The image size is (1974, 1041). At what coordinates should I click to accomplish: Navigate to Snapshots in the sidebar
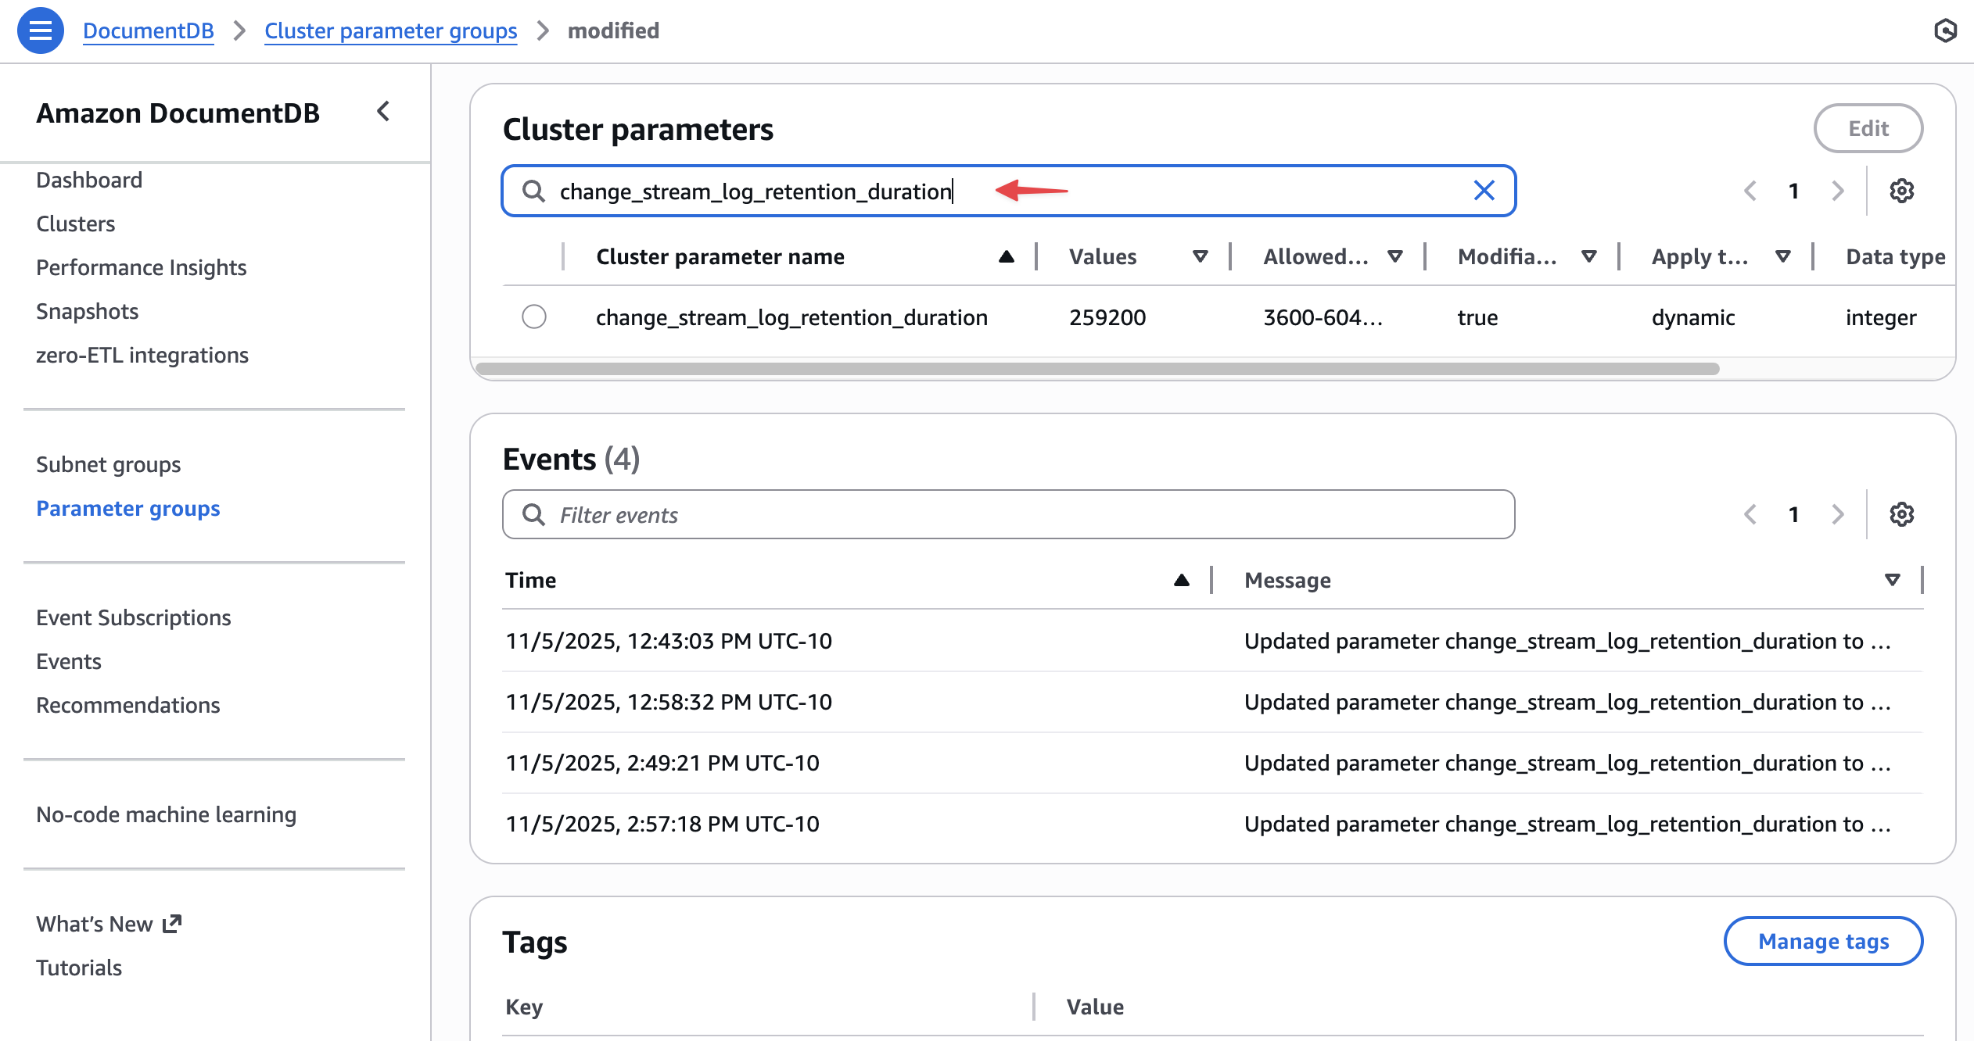click(87, 310)
